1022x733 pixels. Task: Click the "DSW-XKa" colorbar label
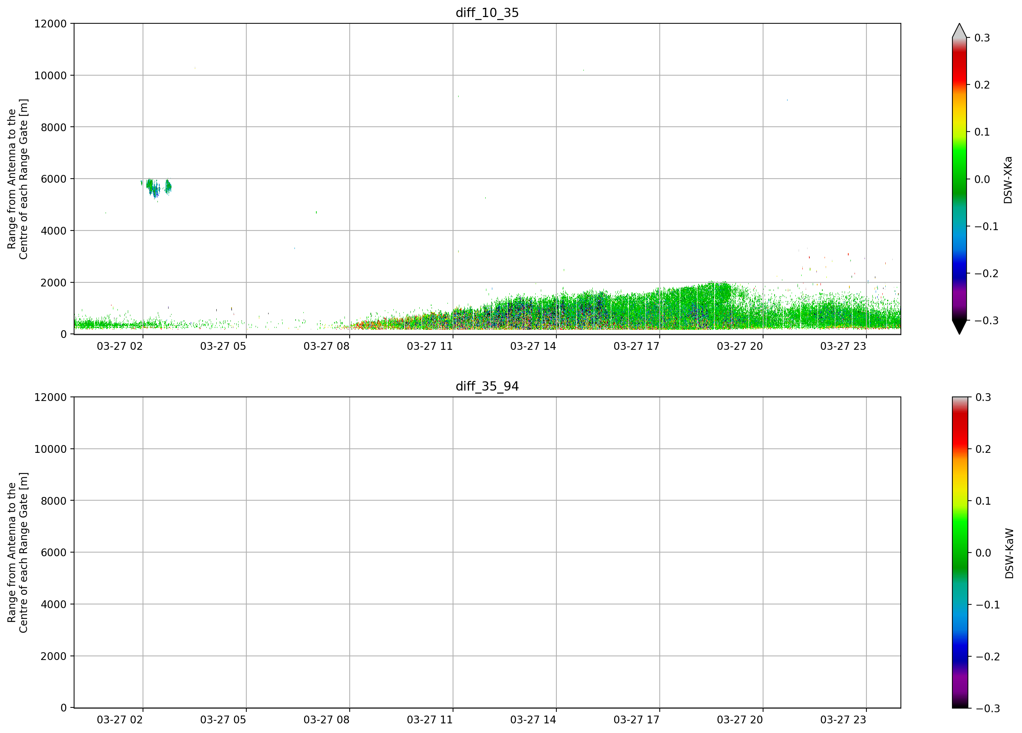click(1008, 180)
